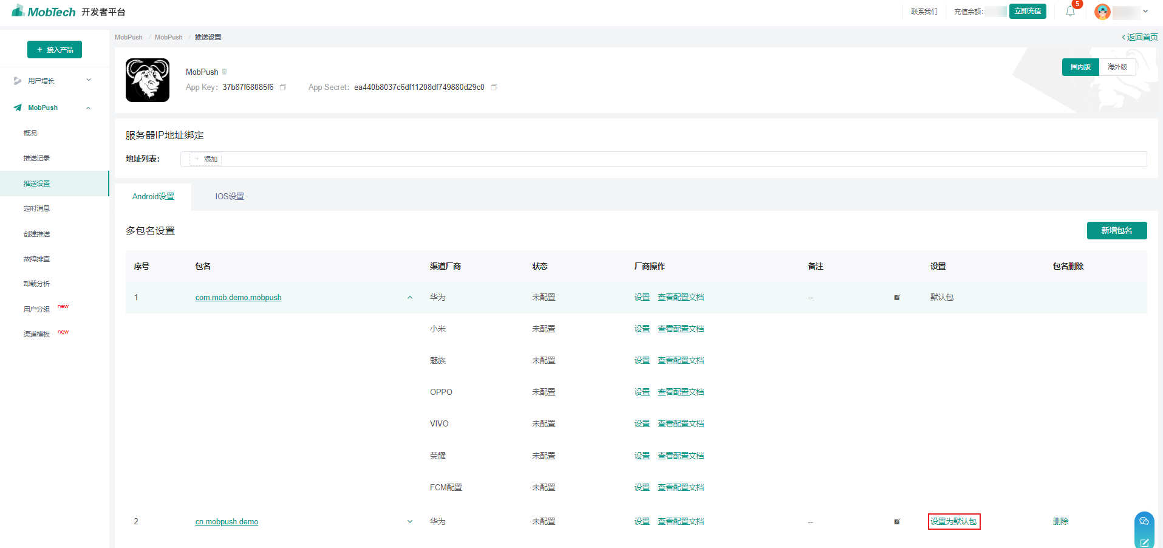Open 查看配置文档 for 魅族
The height and width of the screenshot is (548, 1163).
tap(681, 361)
